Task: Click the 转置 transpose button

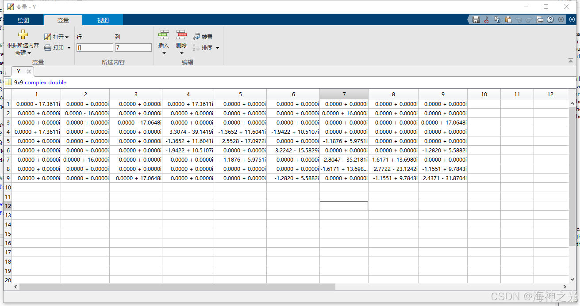Action: tap(203, 37)
